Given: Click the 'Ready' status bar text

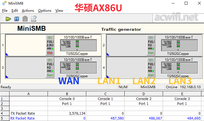Looking at the screenshot, I should [6, 87].
